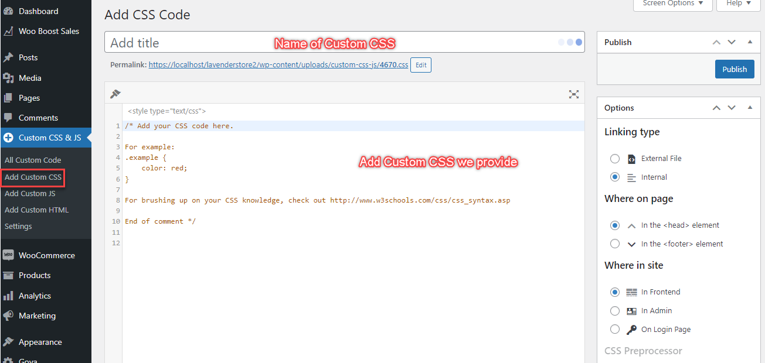Click the Appearance paintbrush icon
Image resolution: width=765 pixels, height=363 pixels.
8,342
